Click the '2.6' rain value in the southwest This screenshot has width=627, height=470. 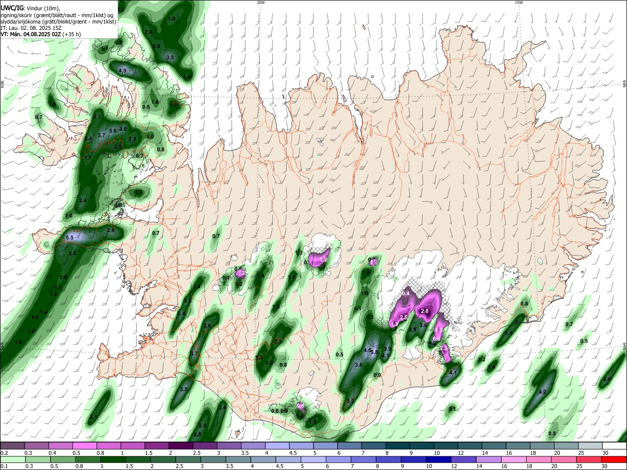207,326
